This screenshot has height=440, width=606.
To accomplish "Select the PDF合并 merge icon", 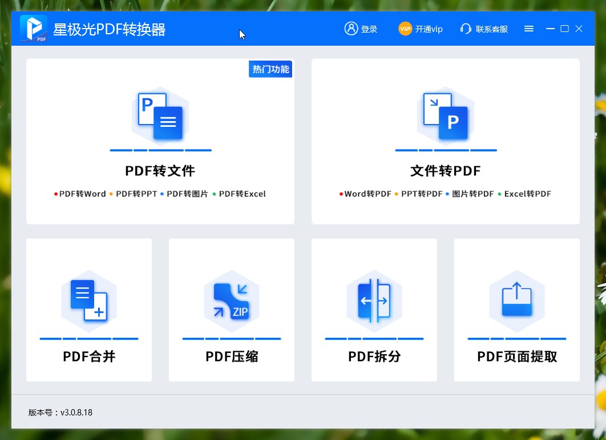I will coord(88,301).
